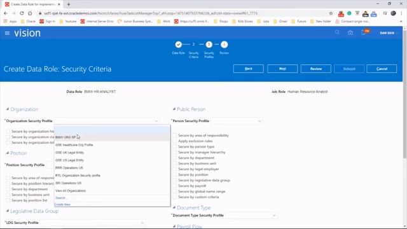Toggle Secure by global name range
The width and height of the screenshot is (407, 229).
click(175, 191)
